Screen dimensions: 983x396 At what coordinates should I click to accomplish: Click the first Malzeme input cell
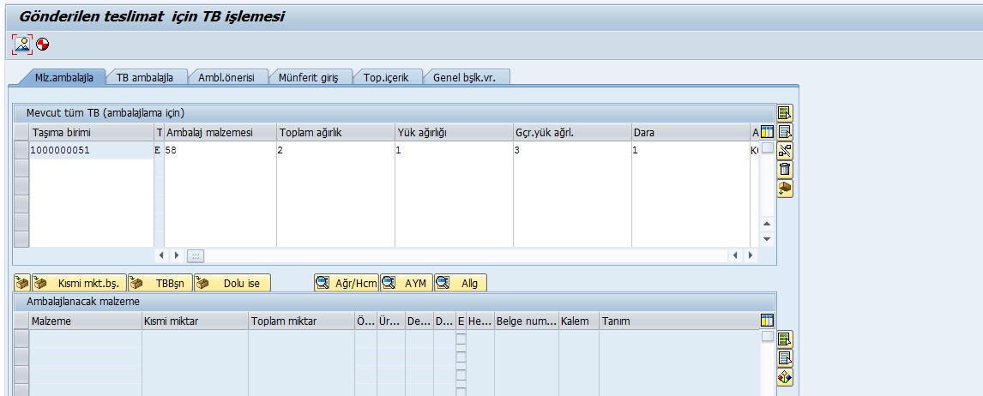point(85,339)
